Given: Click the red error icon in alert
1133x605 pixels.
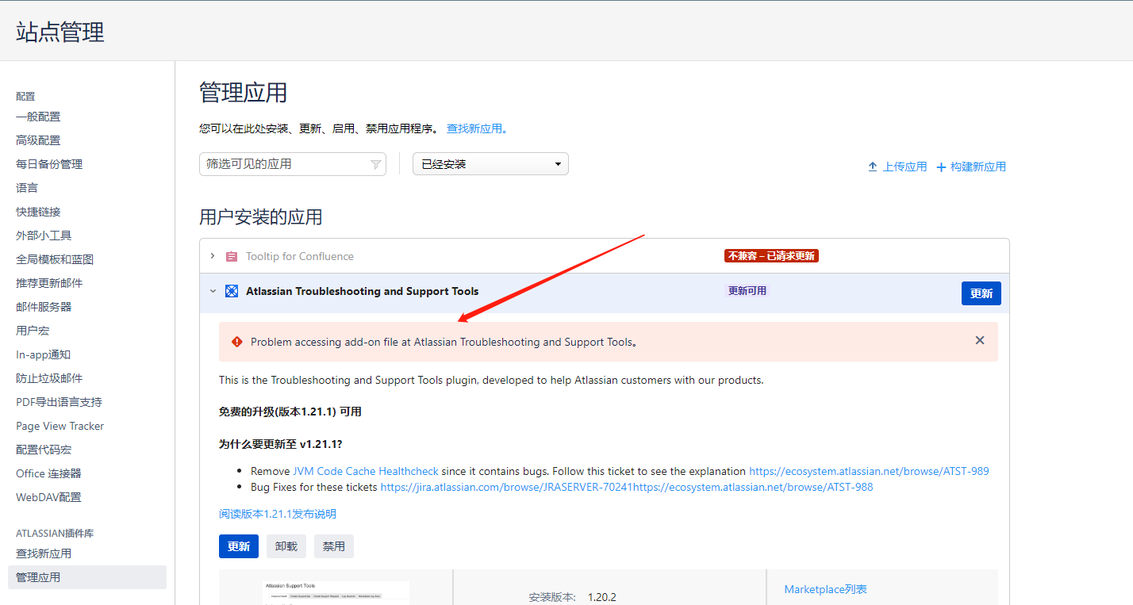Looking at the screenshot, I should (x=236, y=342).
